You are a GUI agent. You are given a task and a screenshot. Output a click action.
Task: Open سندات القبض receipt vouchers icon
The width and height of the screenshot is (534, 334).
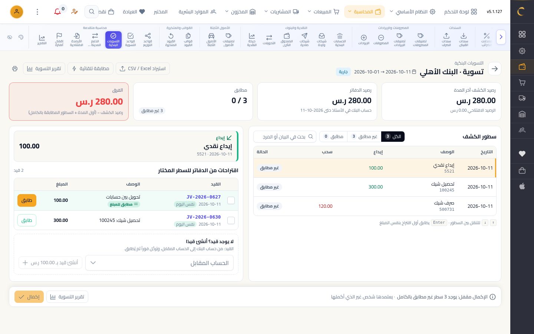pos(464,40)
